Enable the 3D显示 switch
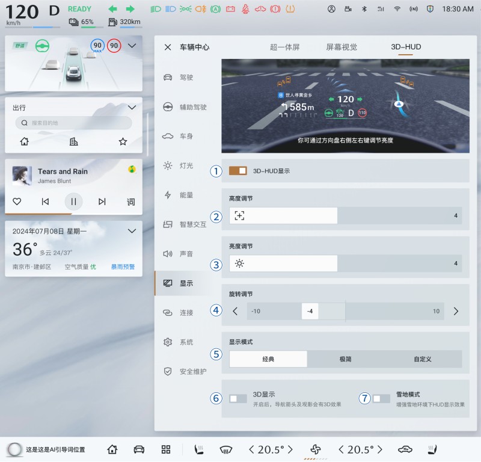481x462 pixels. pyautogui.click(x=237, y=398)
